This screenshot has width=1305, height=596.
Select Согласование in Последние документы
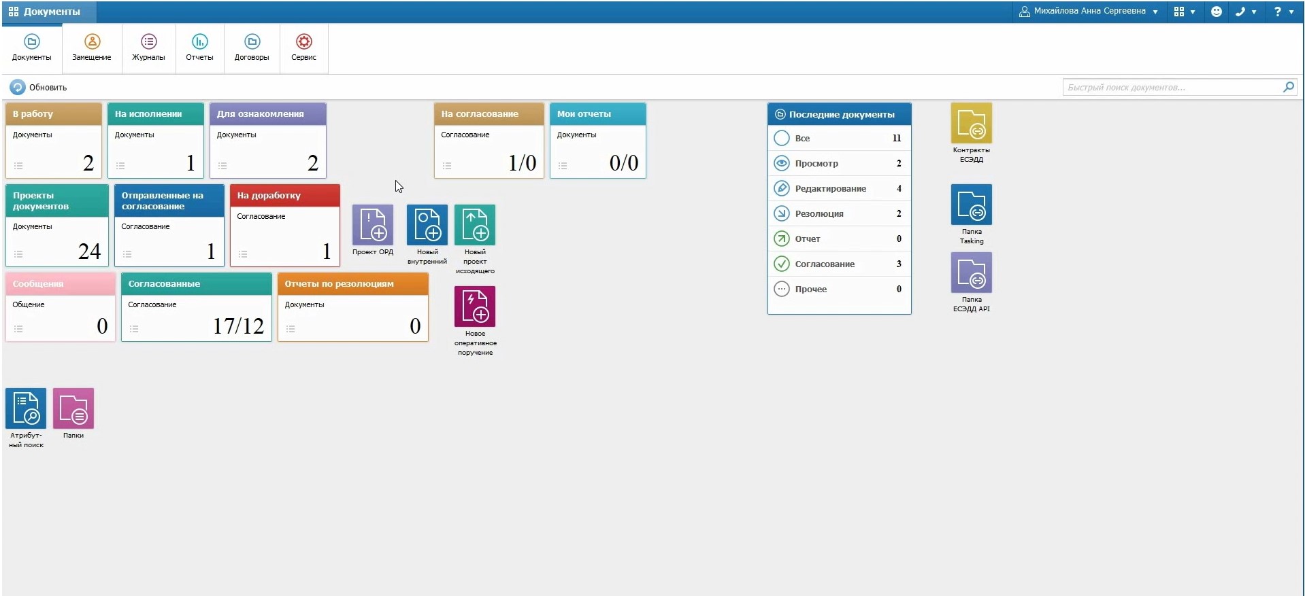(840, 264)
